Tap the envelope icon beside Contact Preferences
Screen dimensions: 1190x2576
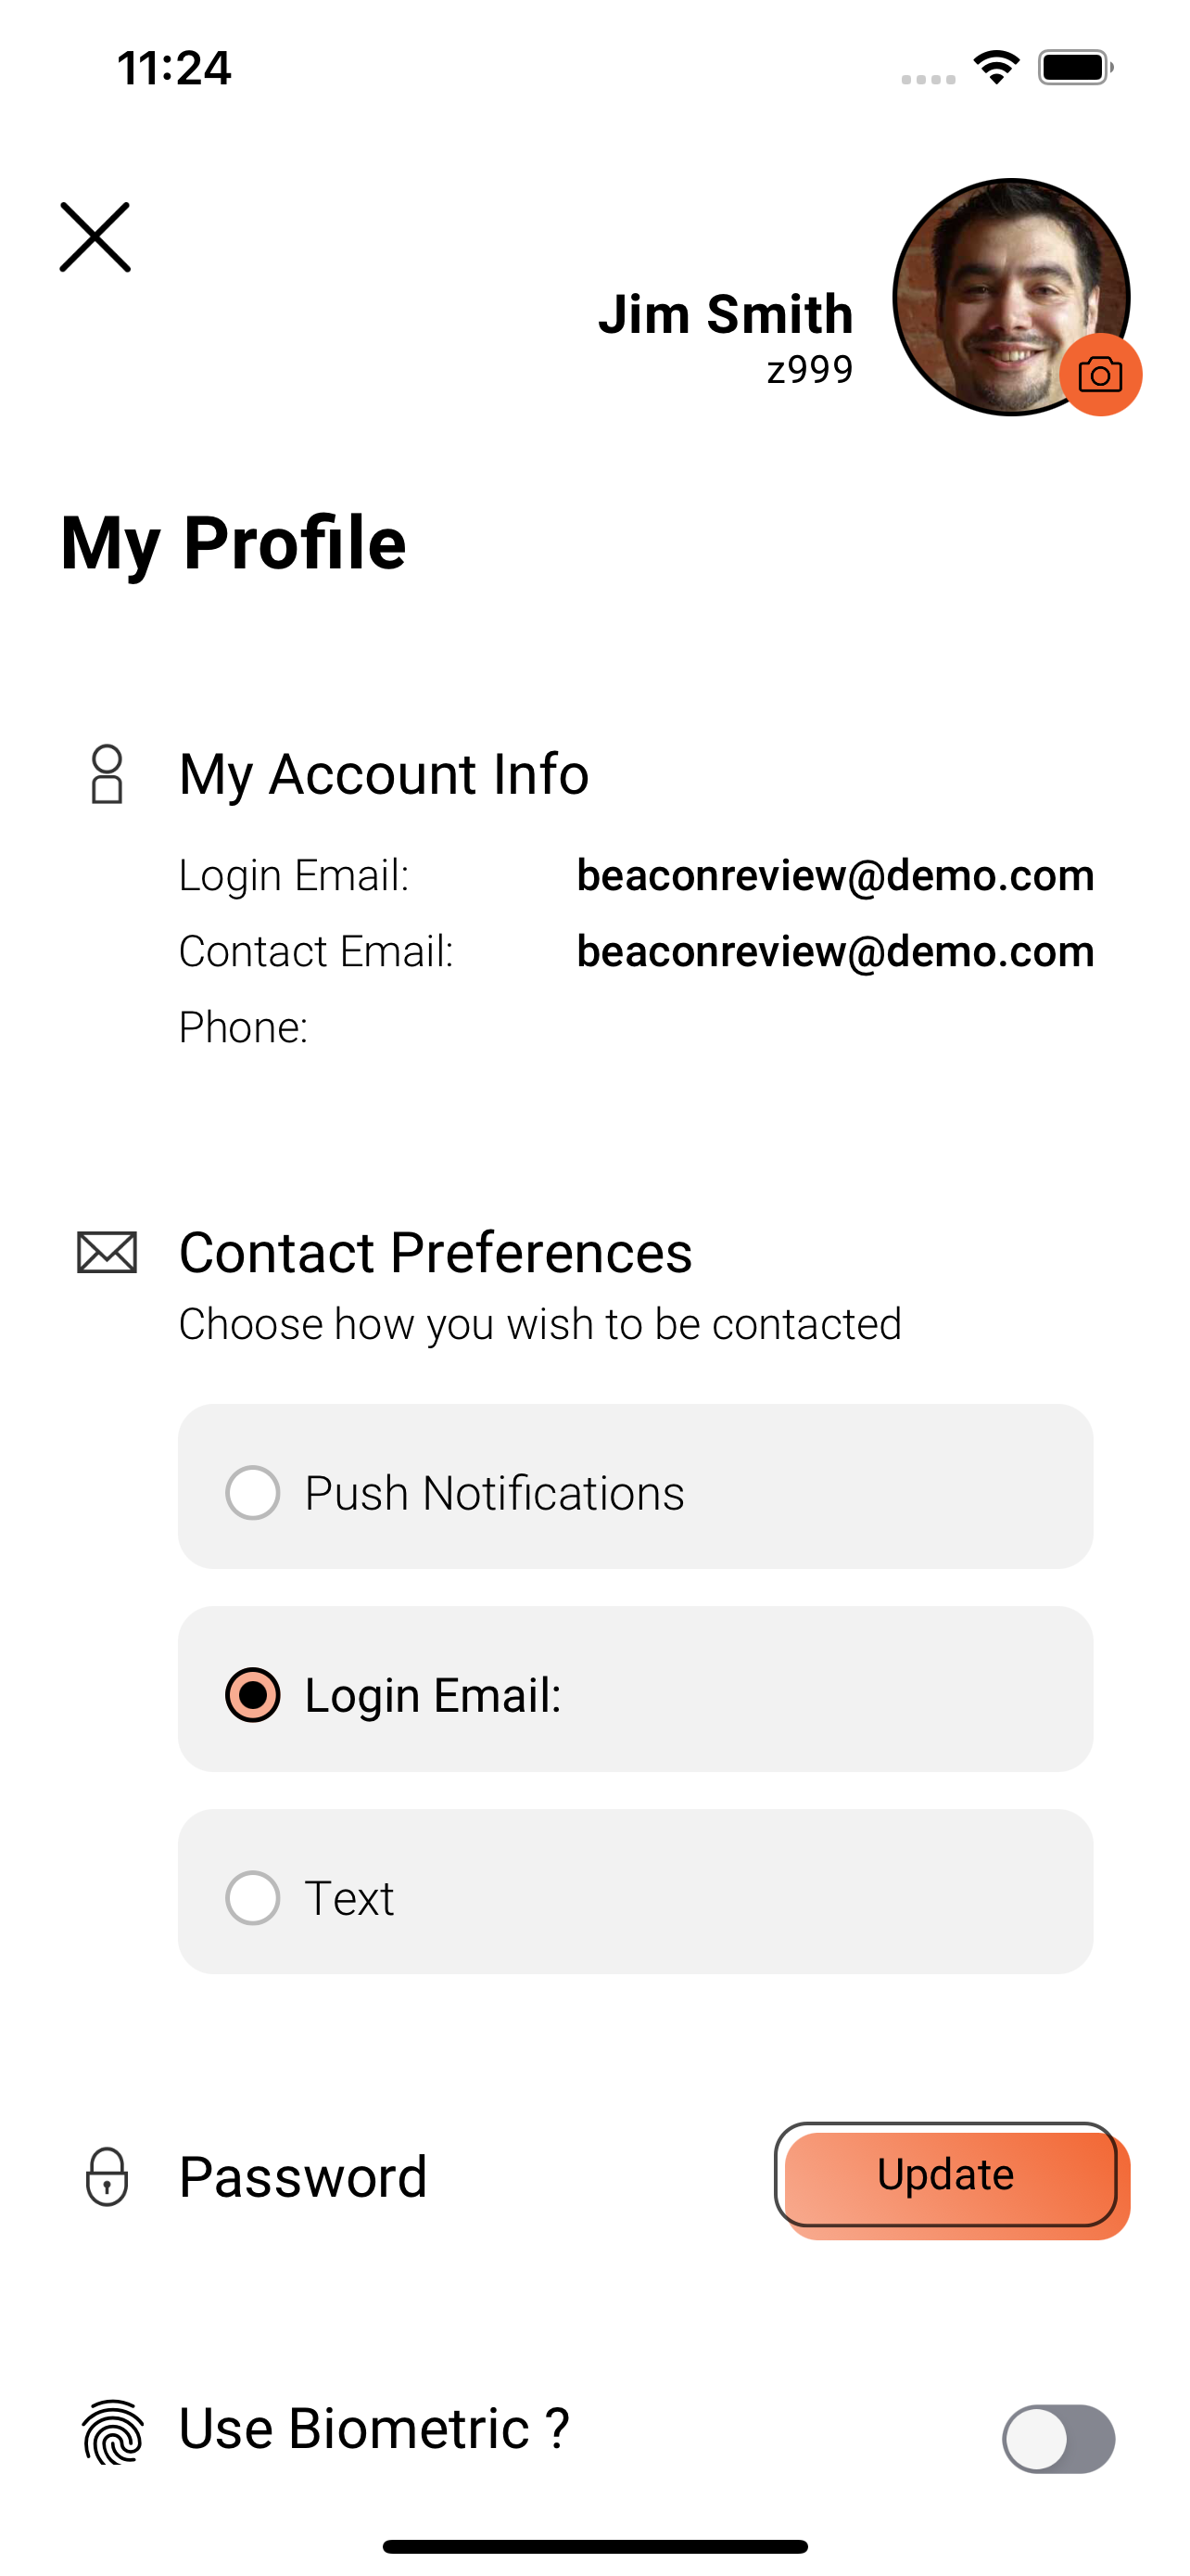pyautogui.click(x=107, y=1252)
